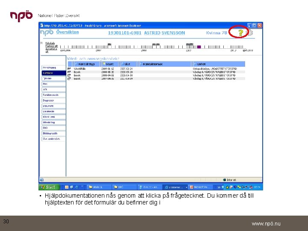308x231 pixels.
Task: Open the contact icon for the 2009-01-12 row
Action: [x=69, y=69]
